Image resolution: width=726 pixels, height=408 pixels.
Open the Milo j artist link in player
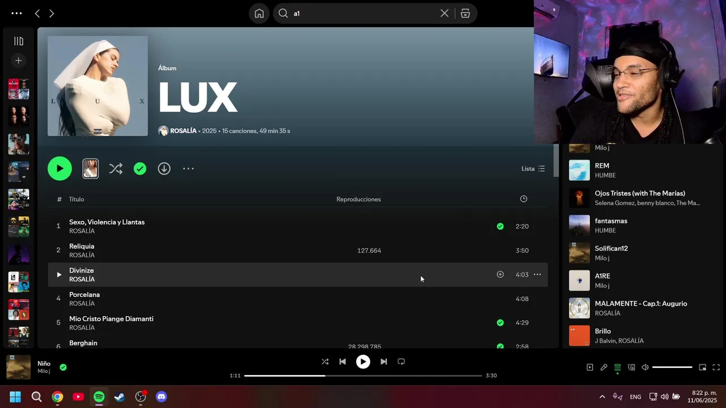[x=44, y=372]
